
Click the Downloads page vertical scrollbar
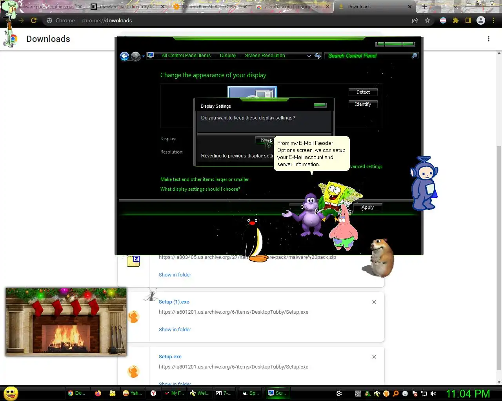coord(499,258)
